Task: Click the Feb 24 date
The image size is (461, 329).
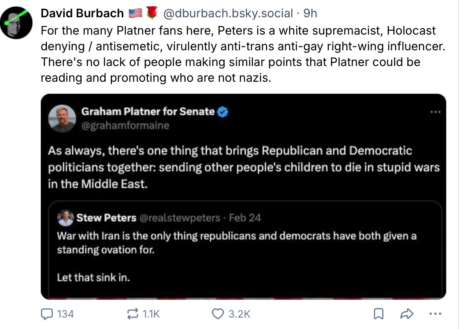Action: click(x=245, y=218)
